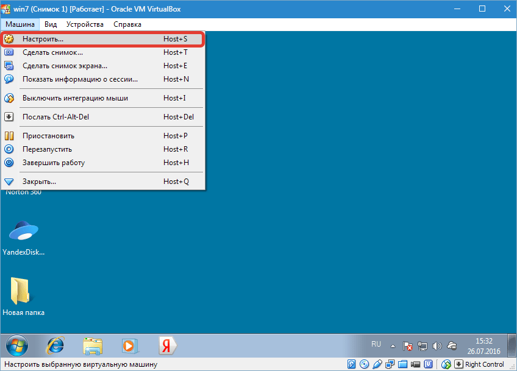The height and width of the screenshot is (371, 517).
Task: Click the Windows 7 Start button
Action: coord(16,345)
